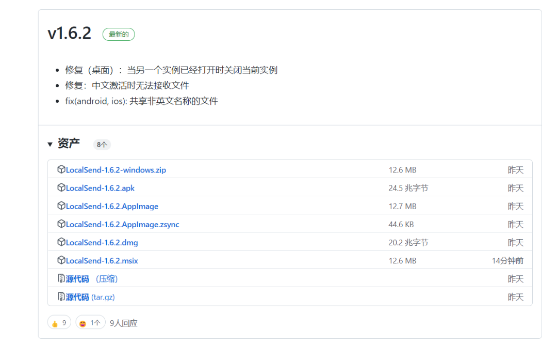Click package icon beside LocalSend-1.6.2.apk
The image size is (557, 345).
pyautogui.click(x=61, y=187)
